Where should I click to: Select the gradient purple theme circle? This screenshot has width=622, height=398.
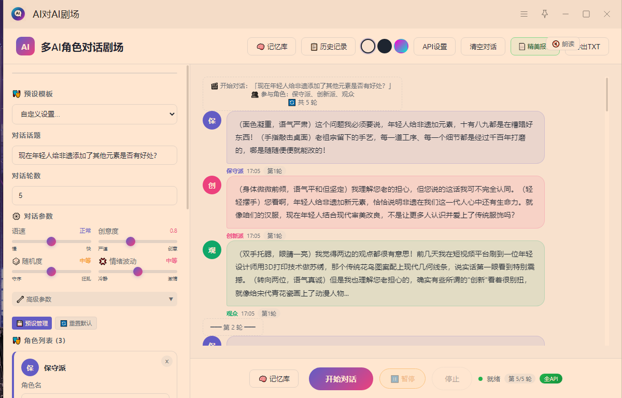[401, 46]
